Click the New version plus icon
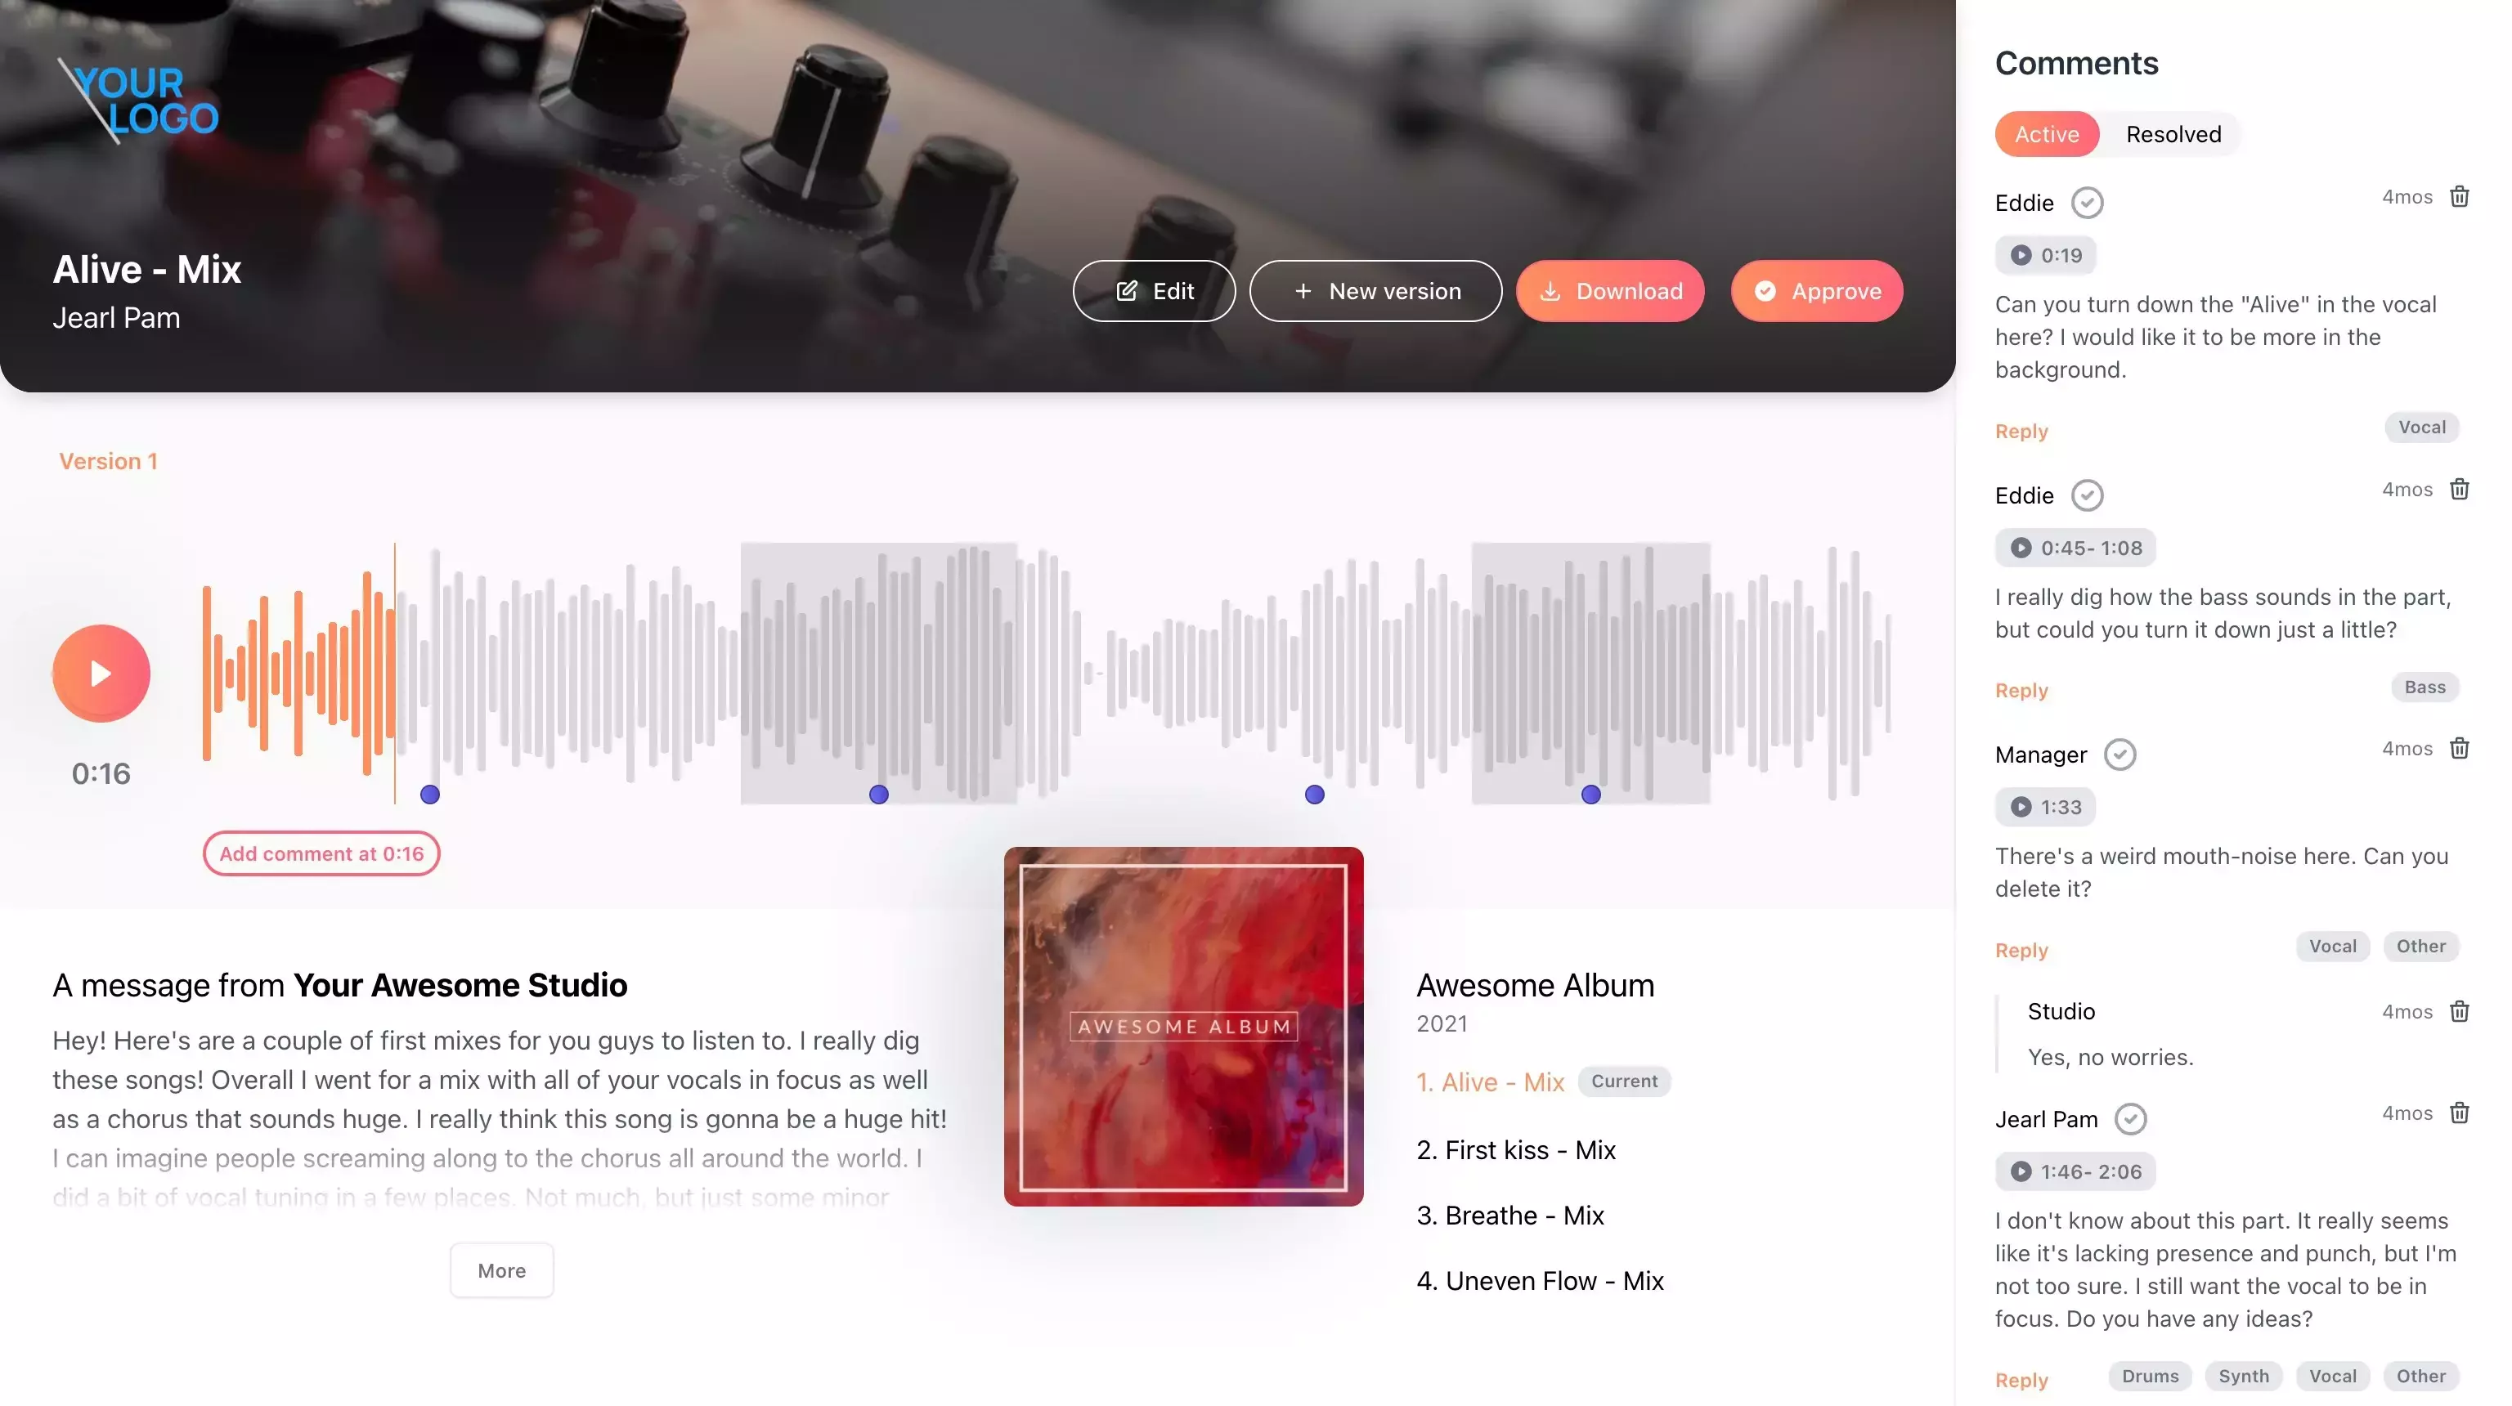2512x1406 pixels. click(1303, 290)
